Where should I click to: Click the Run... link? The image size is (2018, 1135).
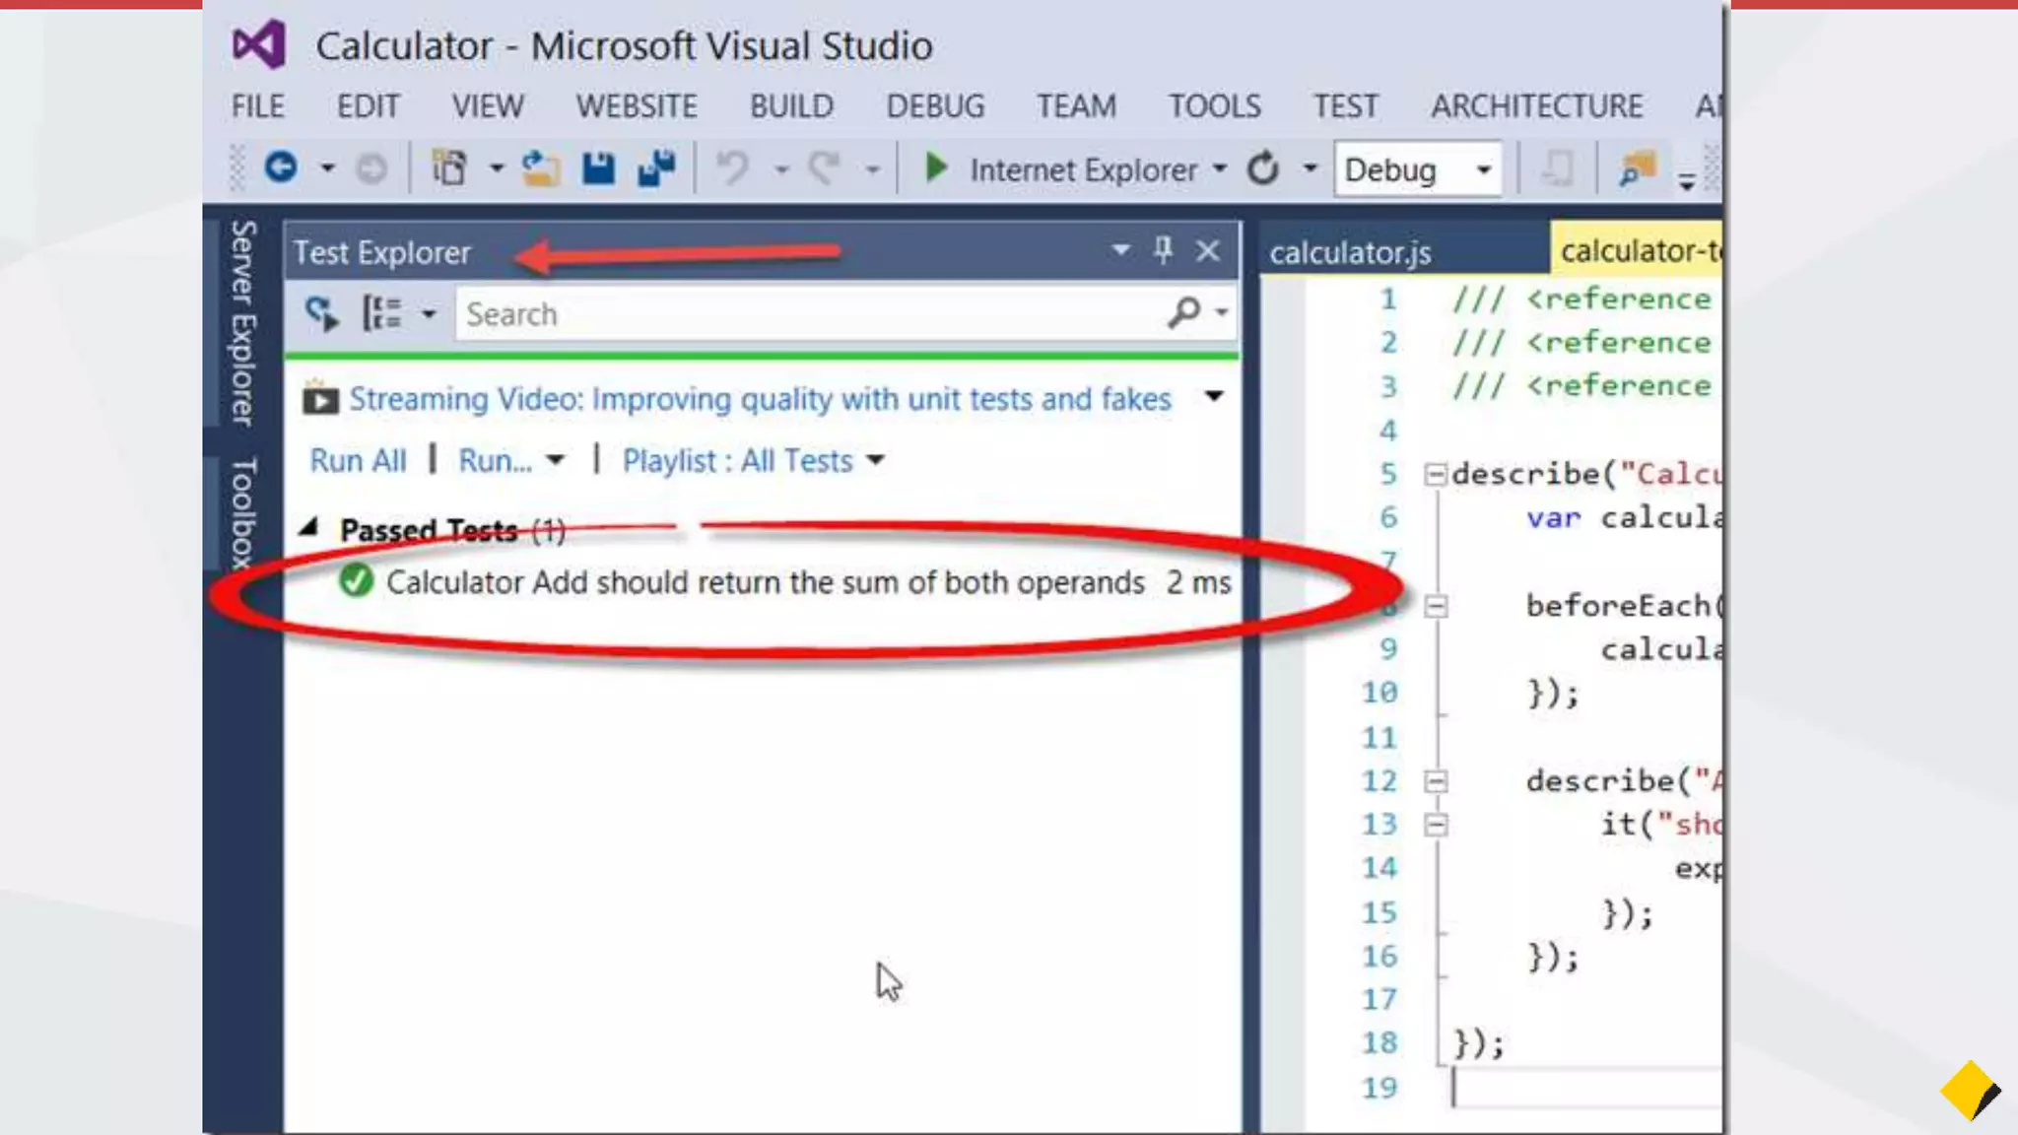tap(495, 460)
